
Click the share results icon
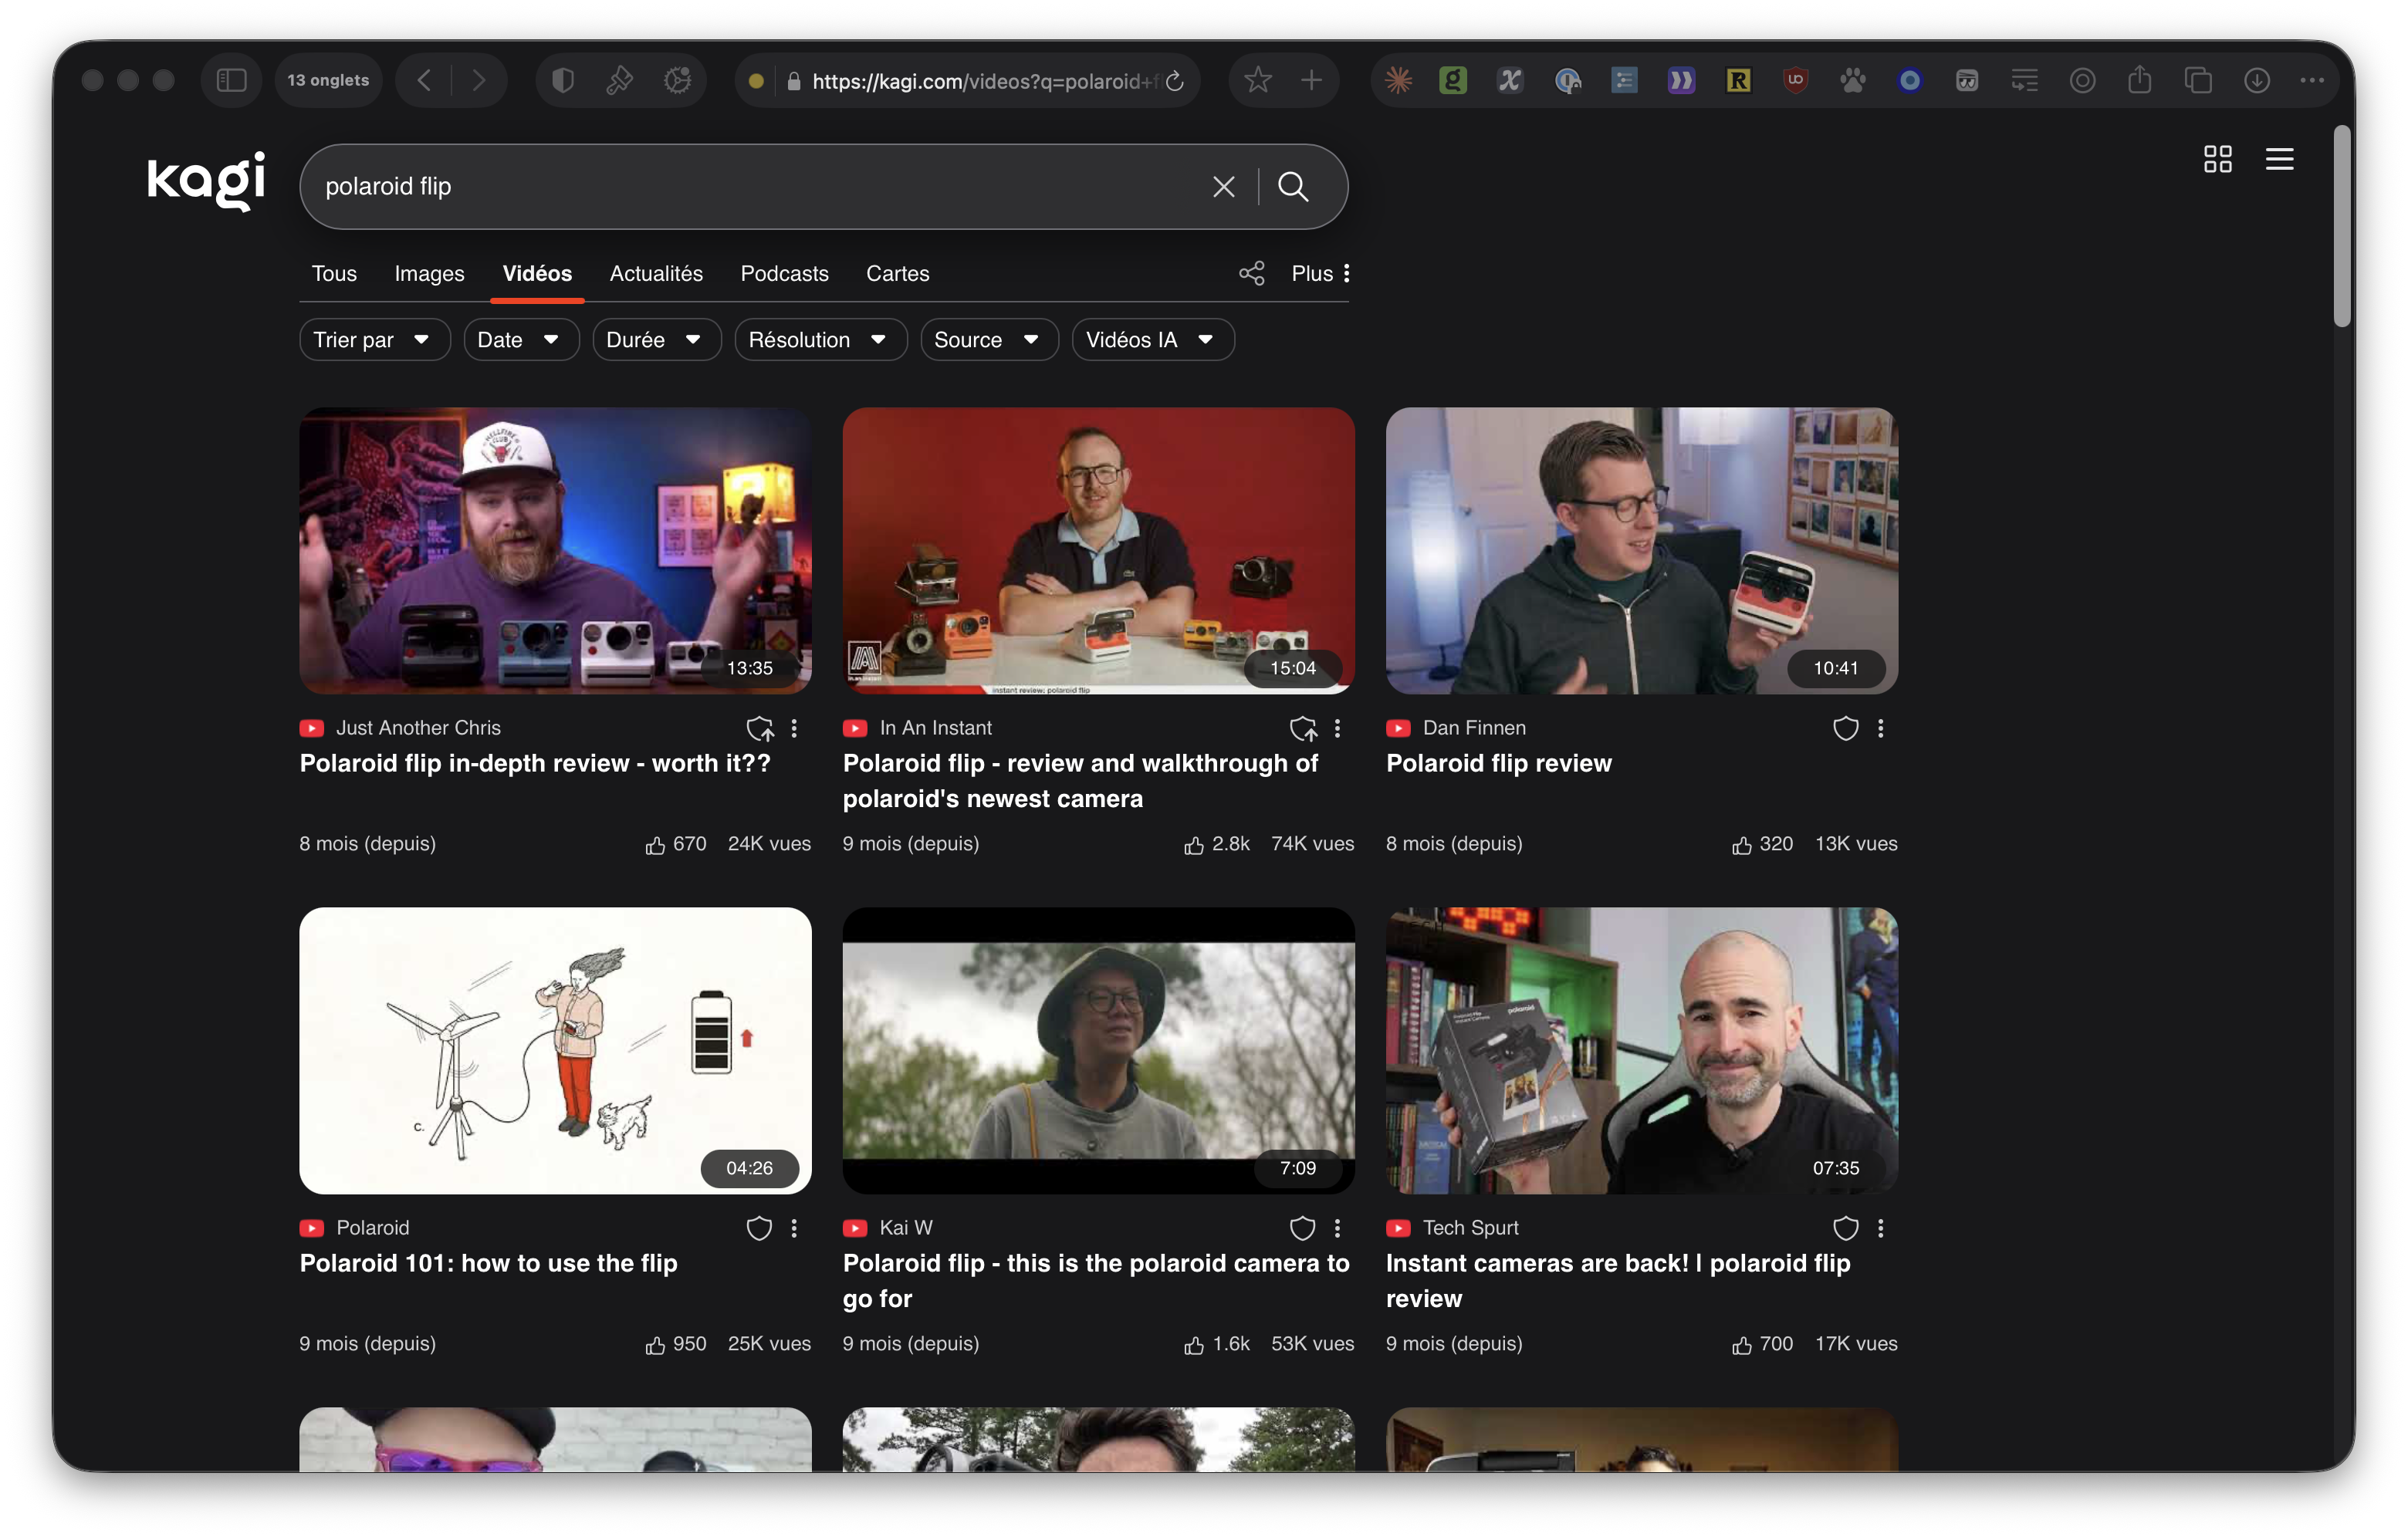pos(1251,272)
